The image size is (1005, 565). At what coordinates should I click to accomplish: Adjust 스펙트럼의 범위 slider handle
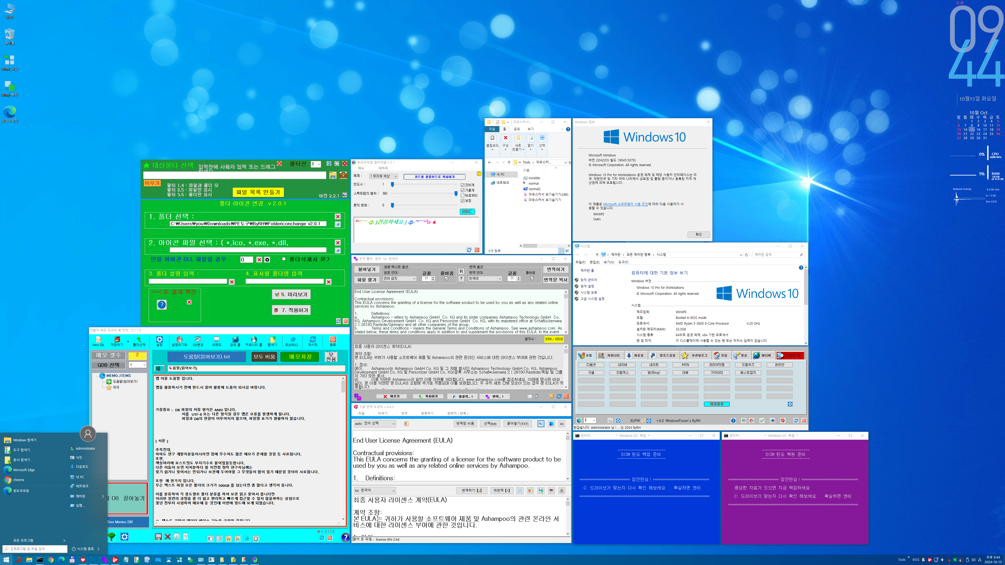click(456, 193)
